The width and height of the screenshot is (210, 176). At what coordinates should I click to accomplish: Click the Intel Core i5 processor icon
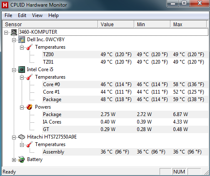(x=22, y=69)
